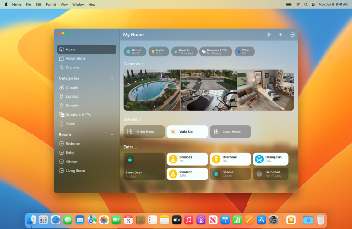Open the File menu

[x=28, y=4]
